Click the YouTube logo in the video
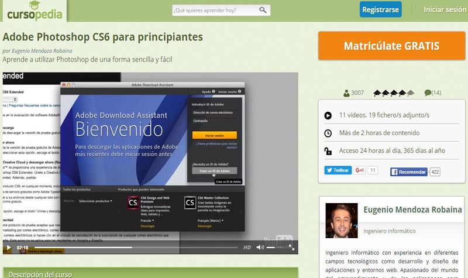Screen dimensions: 468x278 click(x=278, y=241)
